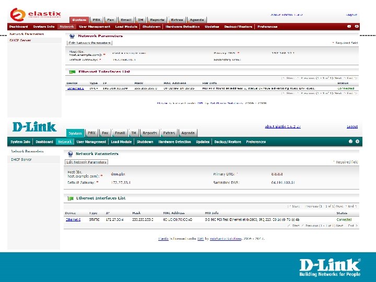Choose Shutdown in the teal menu bar
The width and height of the screenshot is (376, 282).
(x=145, y=142)
